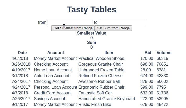The width and height of the screenshot is (186, 108).
Task: Click the Get Sum from Range button
Action: (113, 28)
